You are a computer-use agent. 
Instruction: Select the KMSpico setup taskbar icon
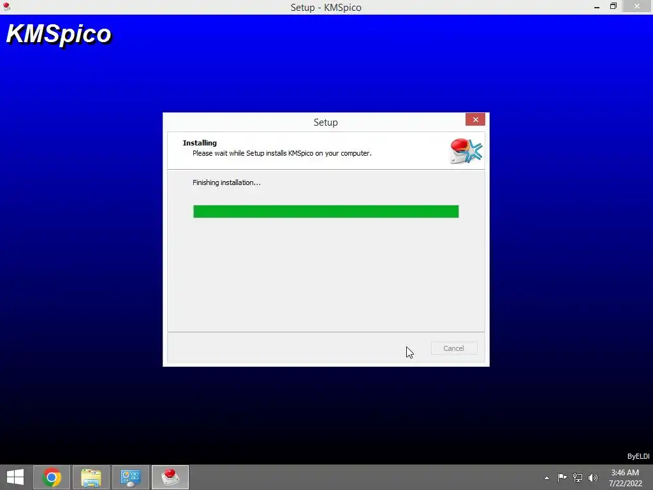click(x=170, y=477)
